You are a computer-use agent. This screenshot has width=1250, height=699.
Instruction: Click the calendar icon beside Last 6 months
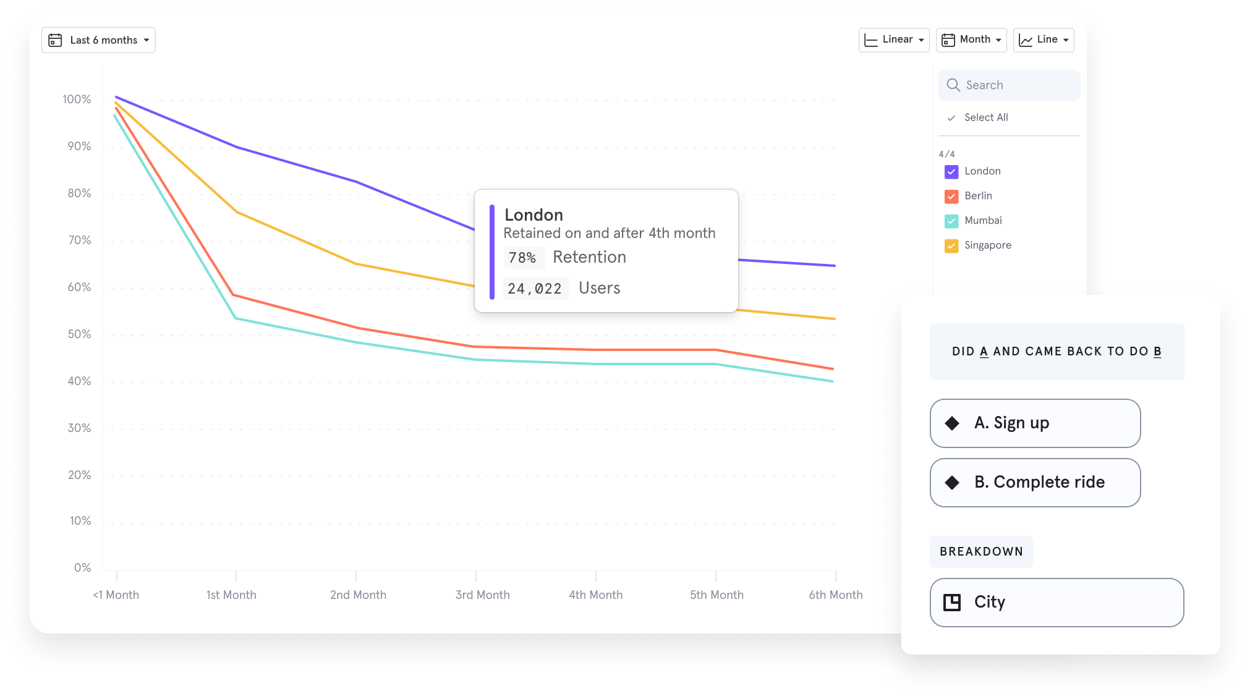pyautogui.click(x=55, y=40)
